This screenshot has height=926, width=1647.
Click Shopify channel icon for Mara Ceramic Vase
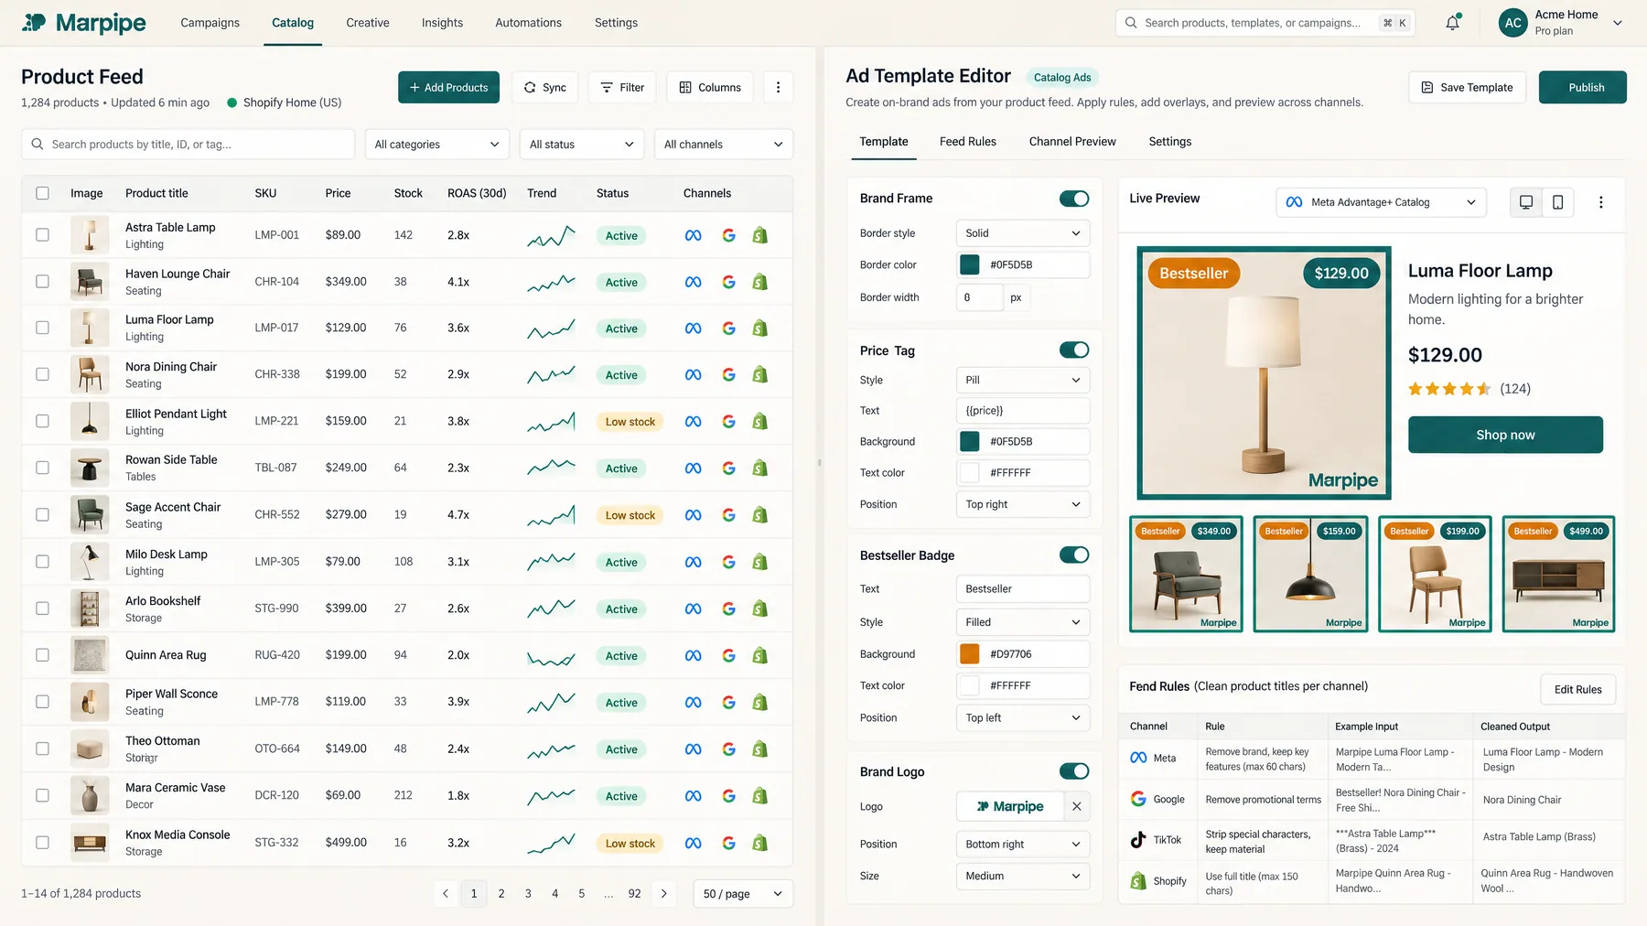760,796
